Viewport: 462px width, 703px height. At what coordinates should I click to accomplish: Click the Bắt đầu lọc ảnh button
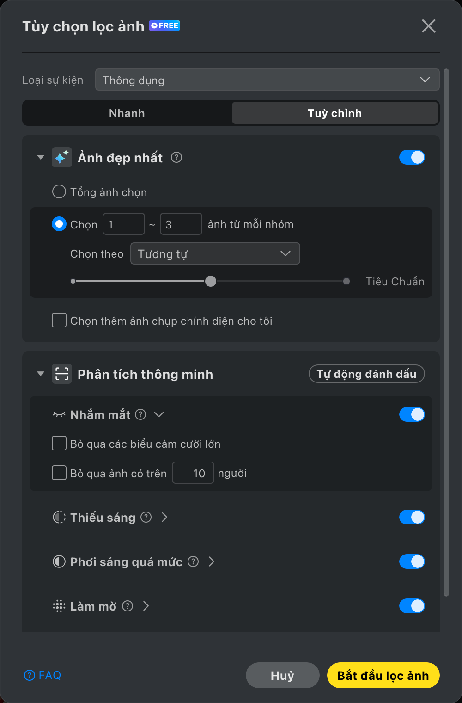click(383, 675)
